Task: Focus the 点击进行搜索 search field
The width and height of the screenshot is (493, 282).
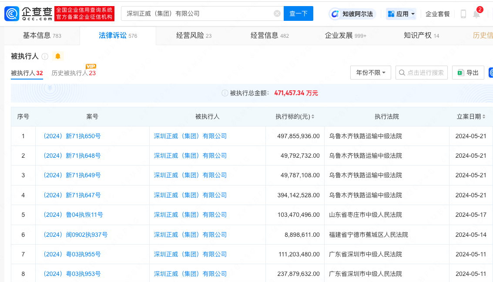Action: click(x=425, y=73)
